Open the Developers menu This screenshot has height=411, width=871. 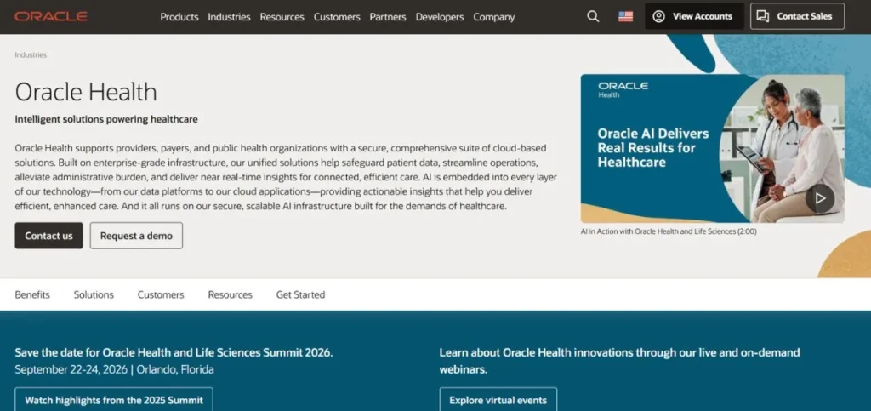point(440,17)
